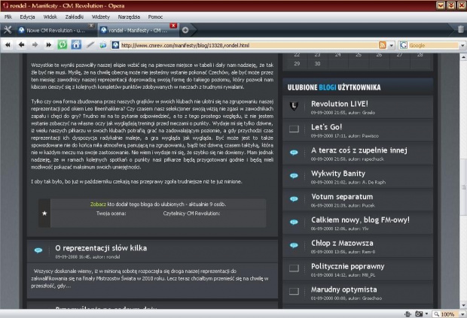Go back to previous page

pyautogui.click(x=21, y=45)
